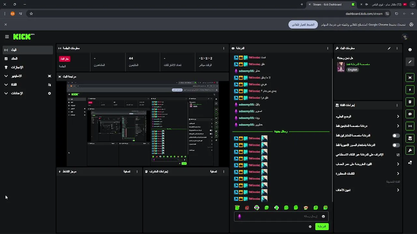Open a new Chrome tab
This screenshot has width=417, height=234.
click(302, 5)
